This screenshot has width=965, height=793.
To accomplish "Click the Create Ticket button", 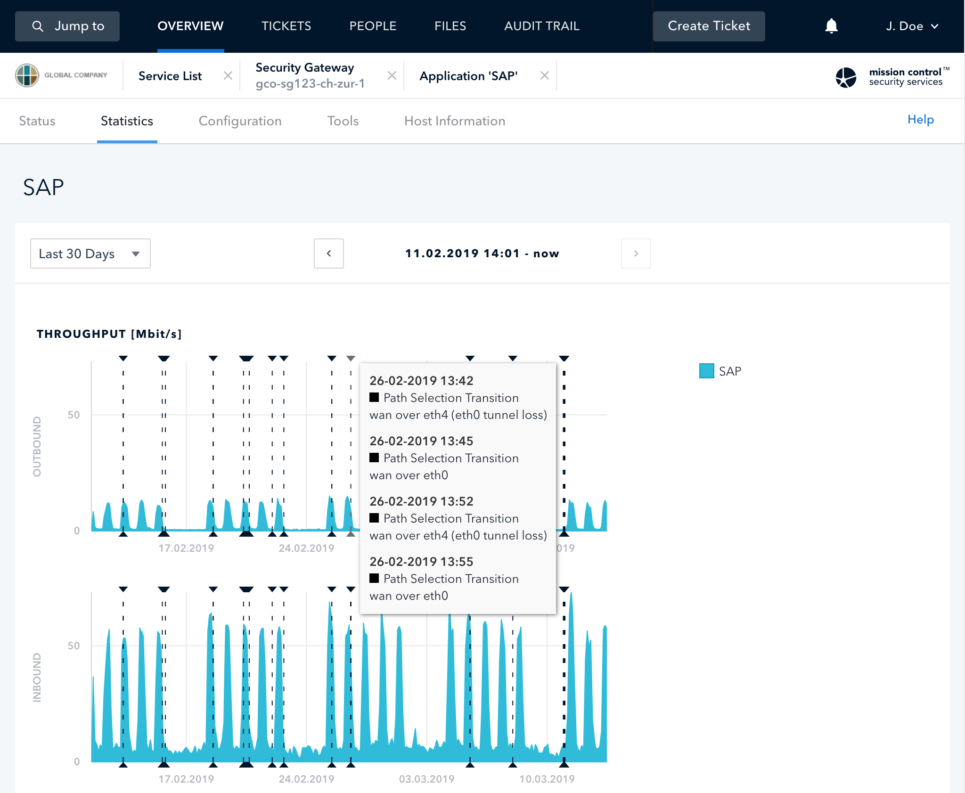I will 709,26.
